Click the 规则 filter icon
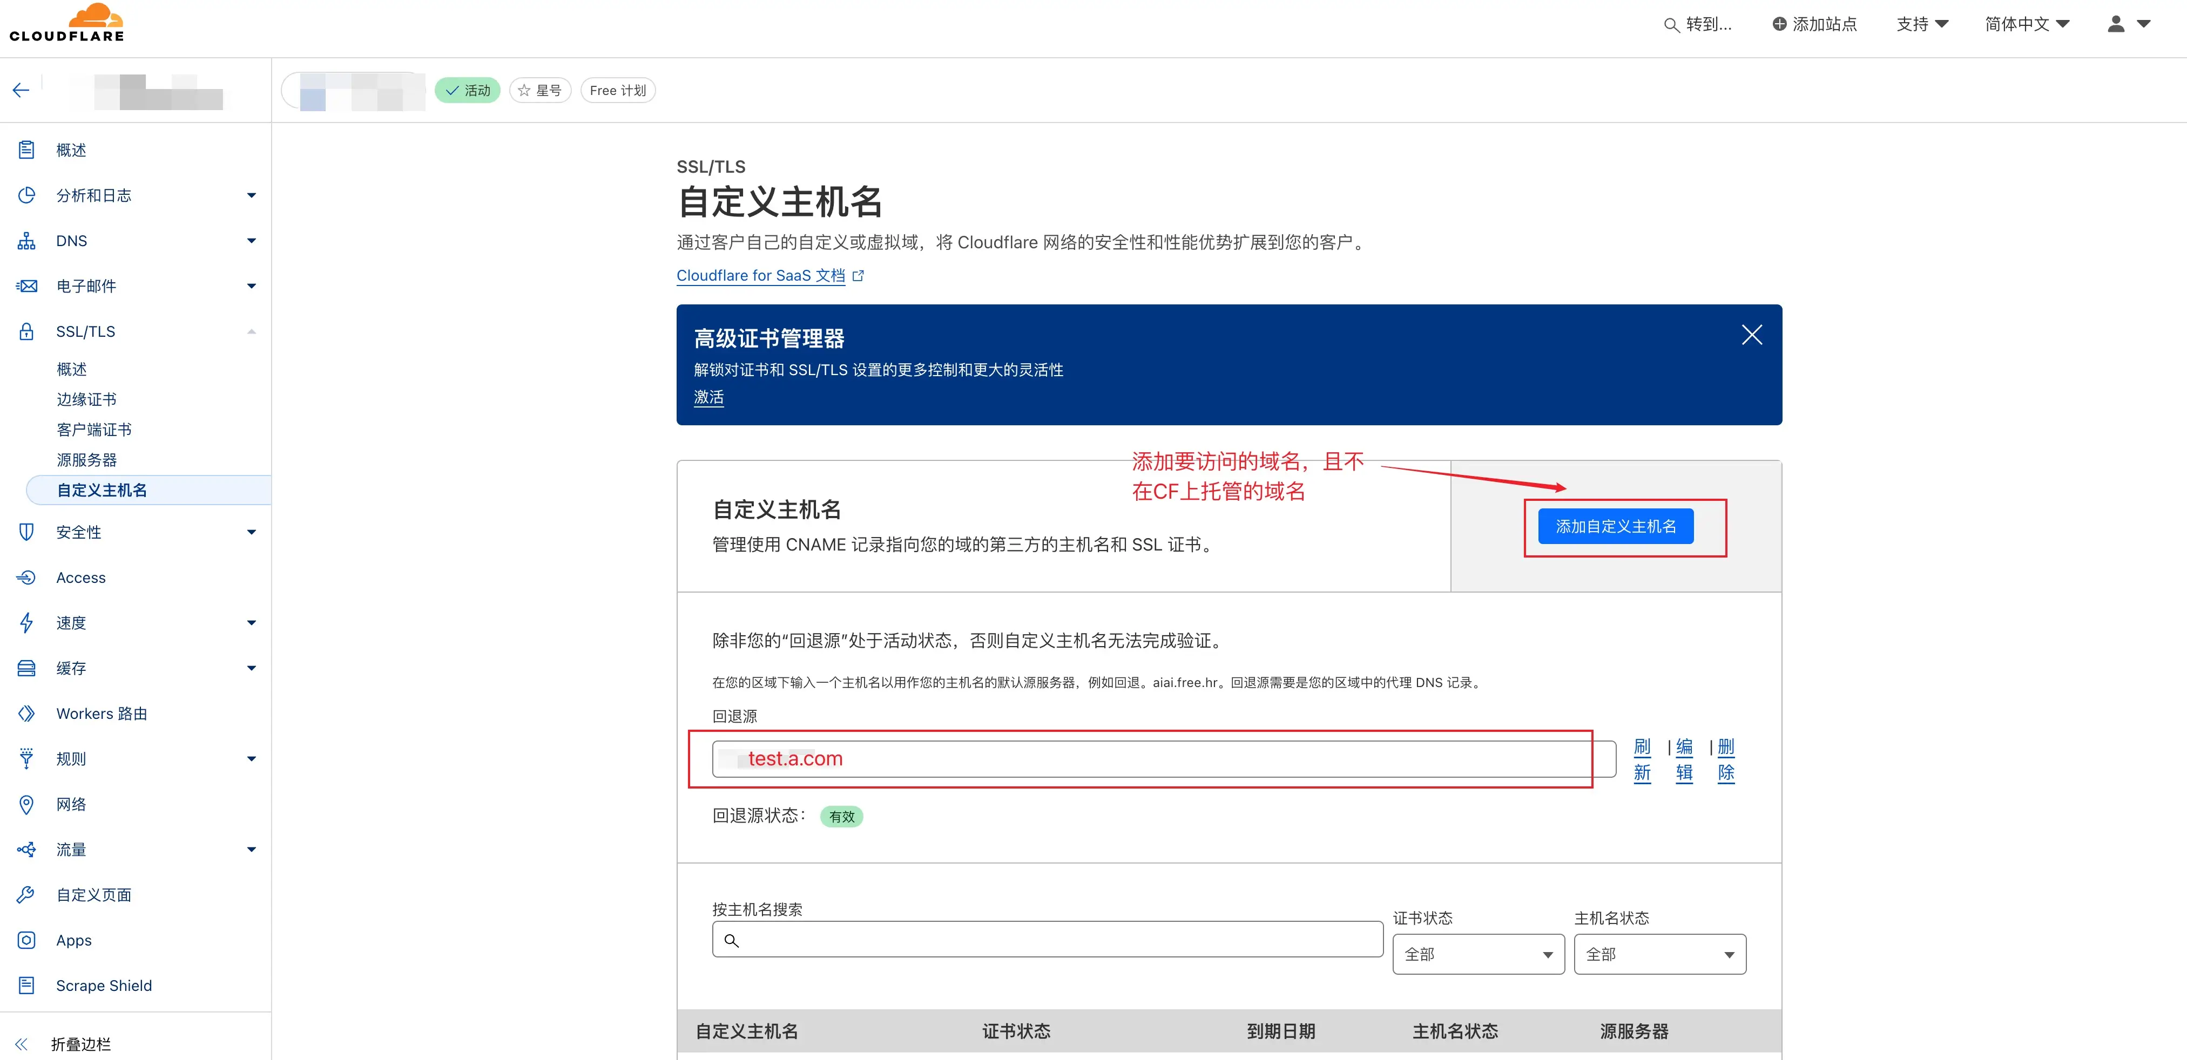Viewport: 2187px width, 1060px height. tap(26, 759)
